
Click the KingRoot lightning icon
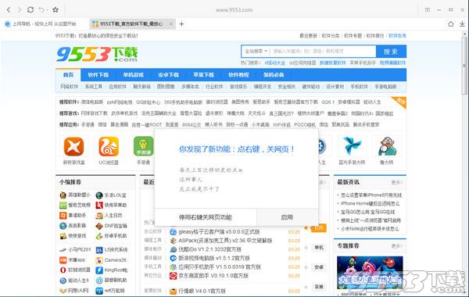click(99, 270)
